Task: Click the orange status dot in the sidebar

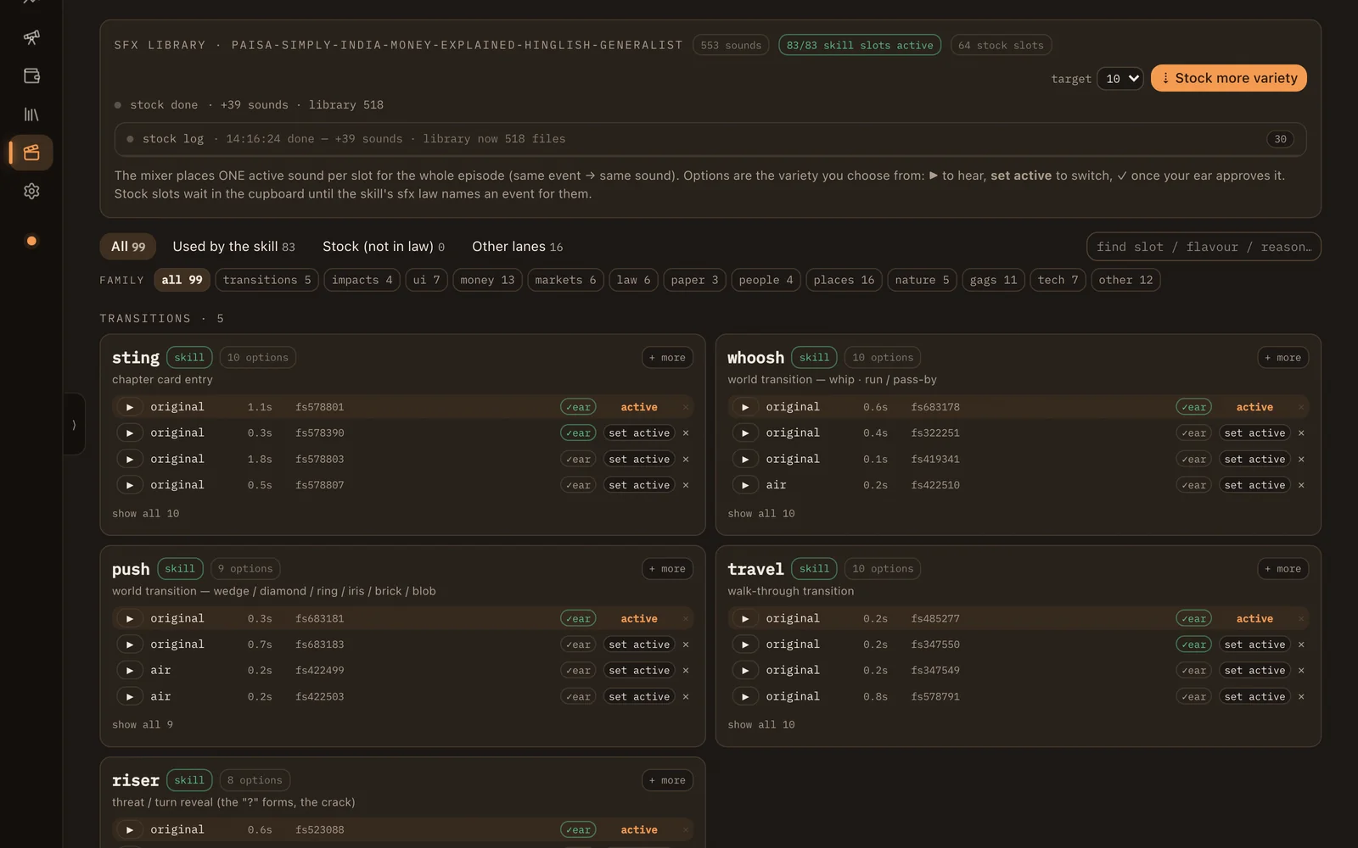Action: (31, 241)
